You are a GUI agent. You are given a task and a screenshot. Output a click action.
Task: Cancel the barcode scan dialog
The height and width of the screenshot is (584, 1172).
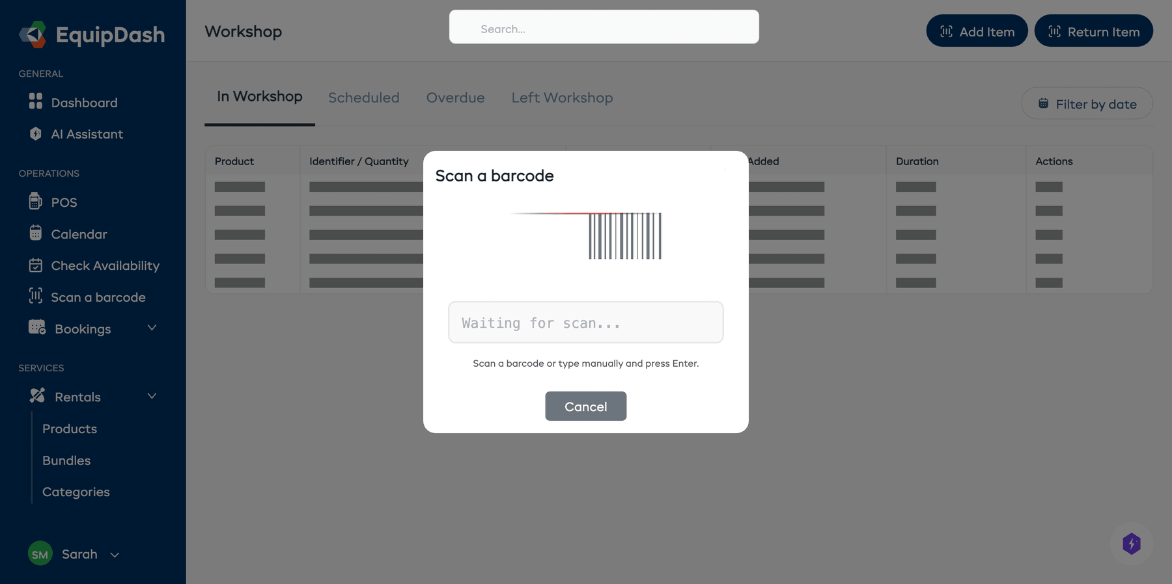[585, 406]
